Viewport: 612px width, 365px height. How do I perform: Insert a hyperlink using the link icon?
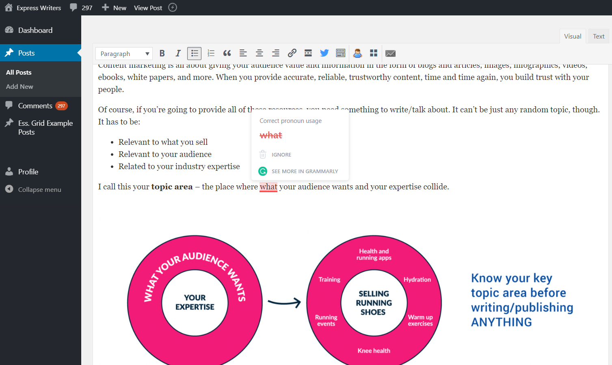coord(292,53)
